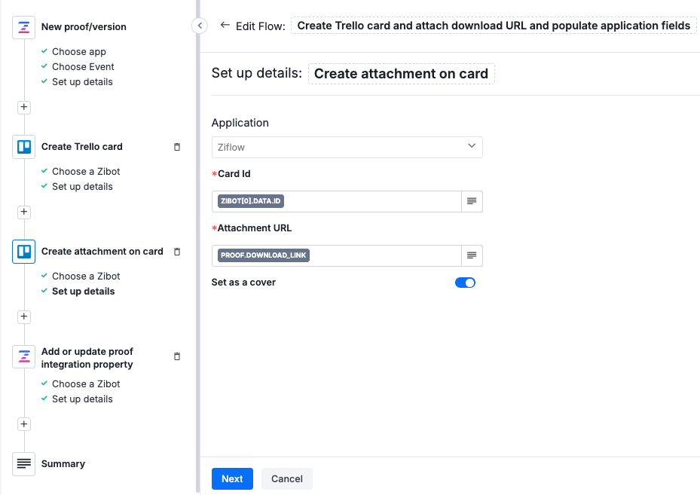
Task: Open Choose a Zibot under Add or update proof integration property
Action: 86,383
